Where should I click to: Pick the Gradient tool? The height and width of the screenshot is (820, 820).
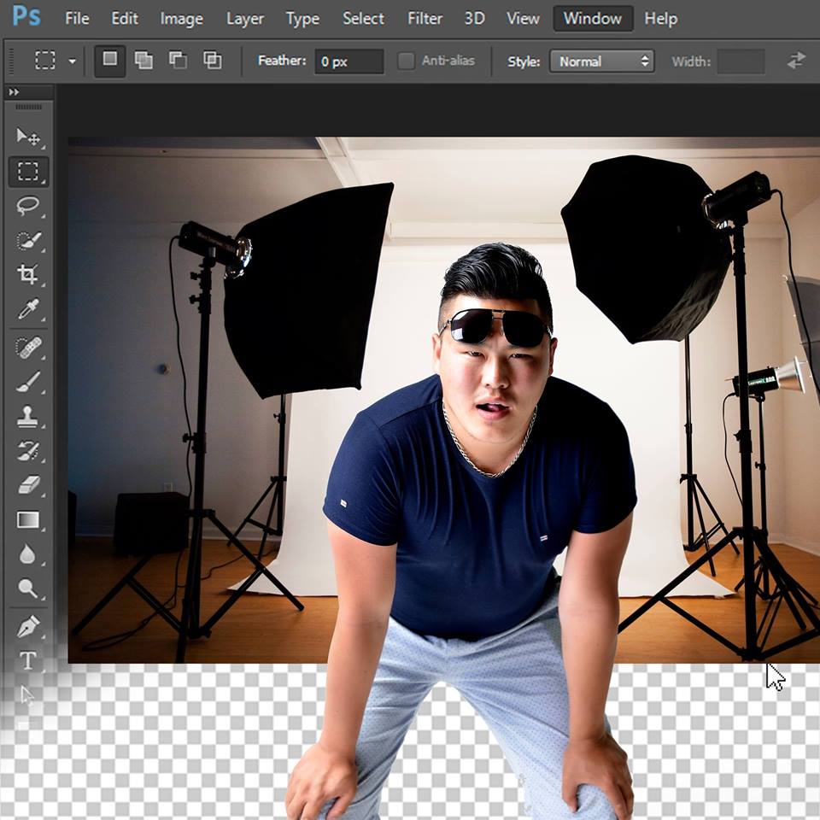pos(28,519)
